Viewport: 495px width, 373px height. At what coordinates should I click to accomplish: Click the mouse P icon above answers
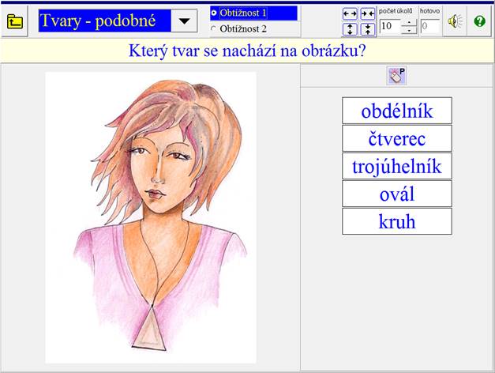pyautogui.click(x=397, y=76)
